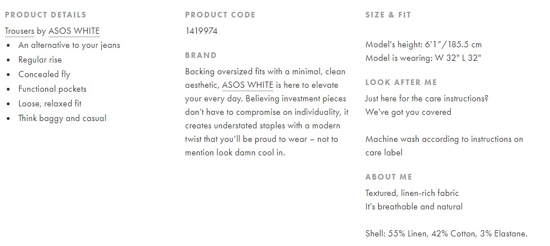
Task: Click the model's height text line
Action: pyautogui.click(x=424, y=45)
